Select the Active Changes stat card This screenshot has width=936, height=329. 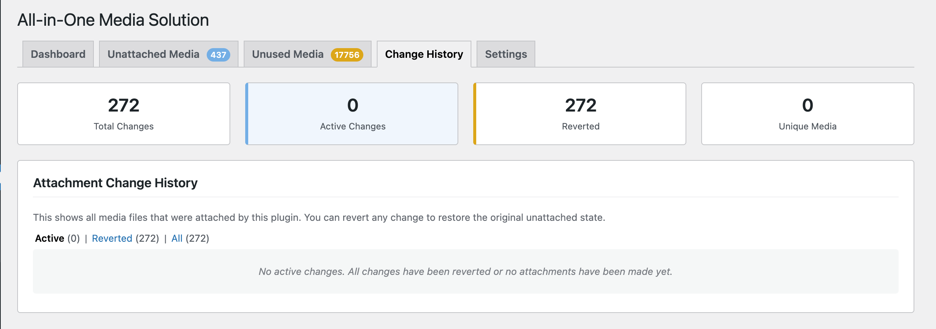[x=352, y=114]
